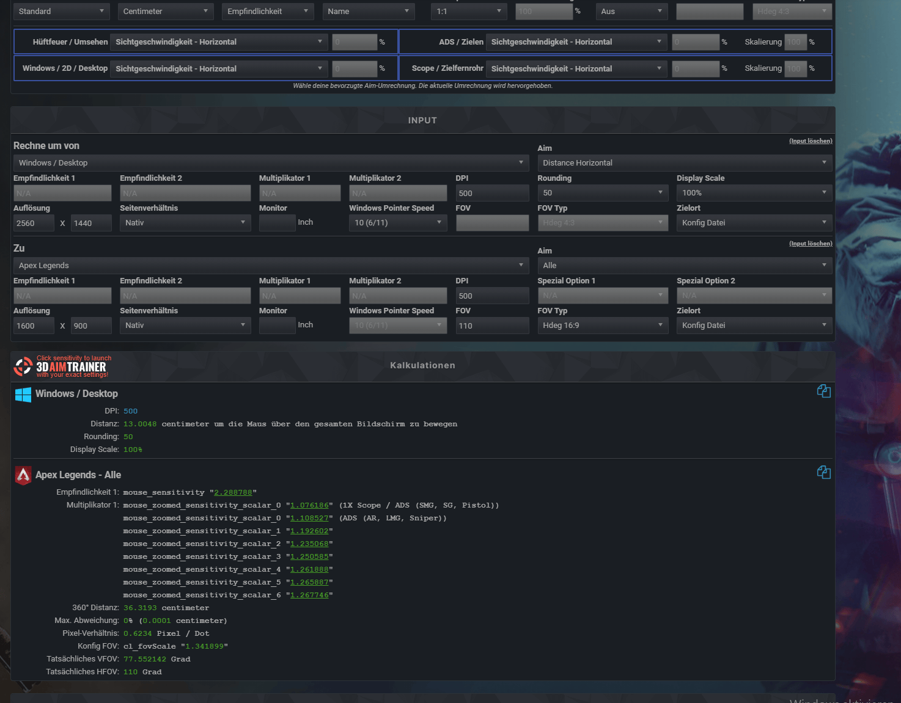Open the Name sorting dropdown
901x703 pixels.
coord(369,12)
